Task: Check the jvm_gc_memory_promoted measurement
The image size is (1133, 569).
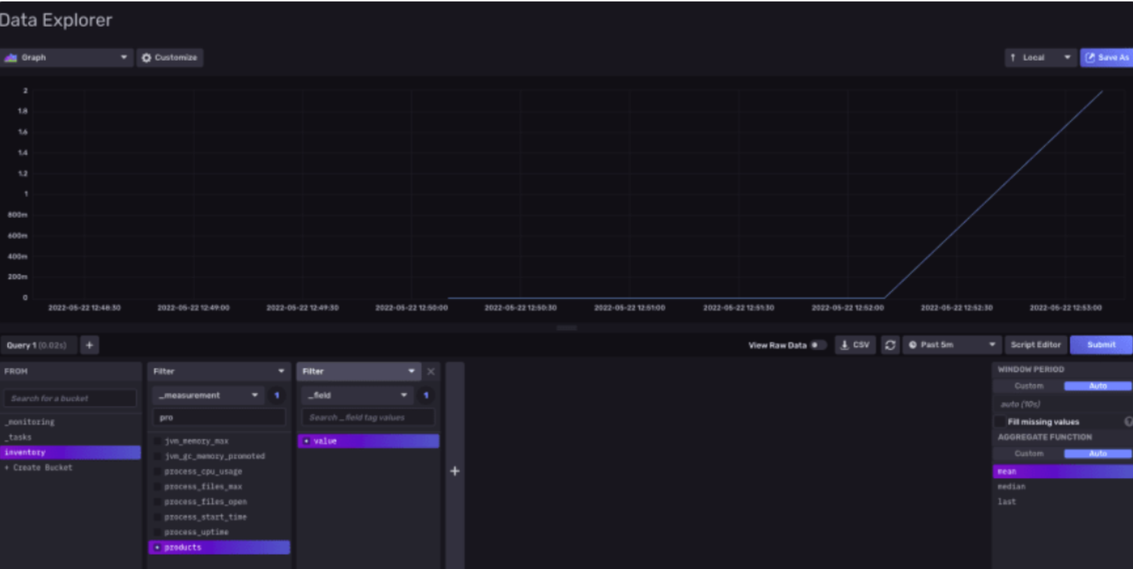Action: [158, 456]
